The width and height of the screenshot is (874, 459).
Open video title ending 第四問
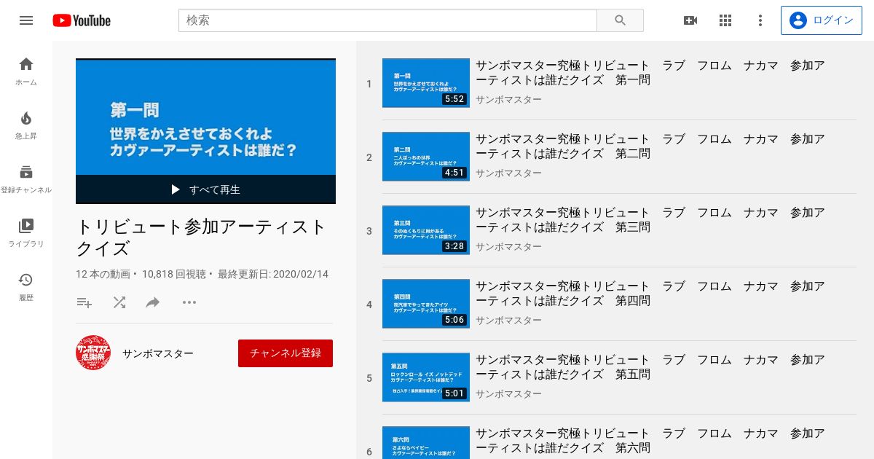pos(650,294)
